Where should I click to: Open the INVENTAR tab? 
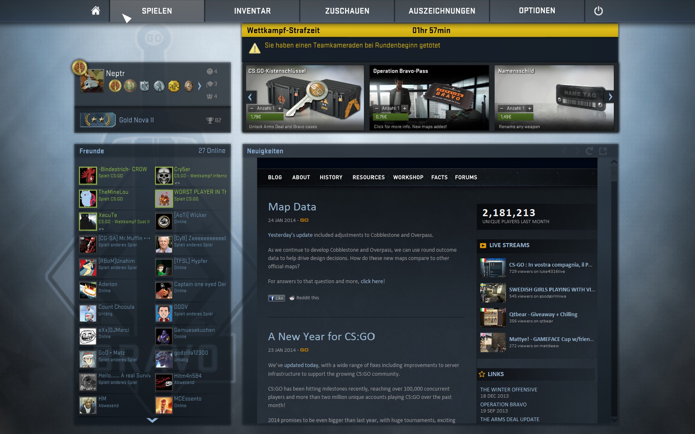252,11
